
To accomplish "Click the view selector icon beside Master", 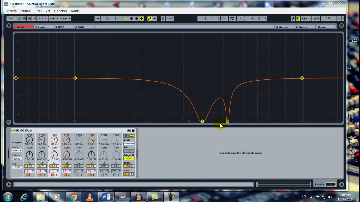I will (x=341, y=26).
